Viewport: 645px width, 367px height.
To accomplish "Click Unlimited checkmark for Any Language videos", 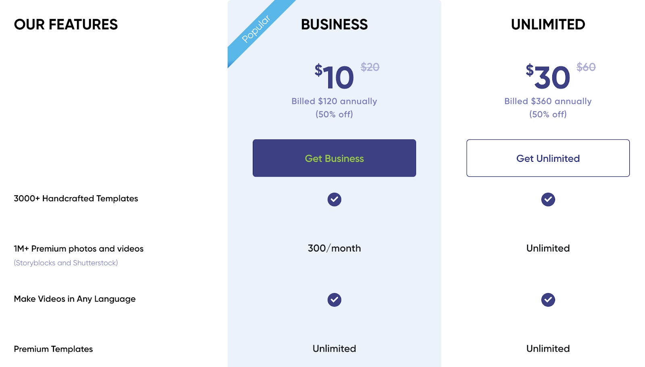I will pyautogui.click(x=548, y=300).
